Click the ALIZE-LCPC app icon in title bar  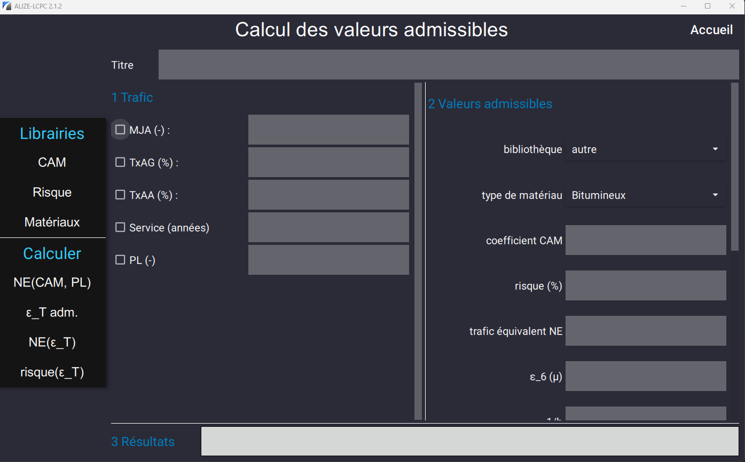coord(6,6)
